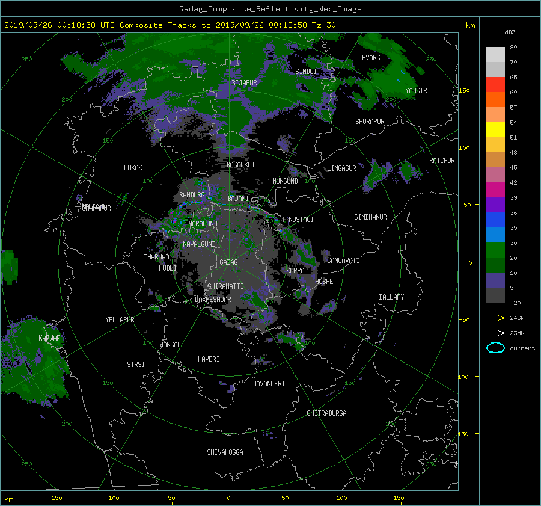This screenshot has width=541, height=506.
Task: Click the HOSPET city label
Action: click(326, 282)
